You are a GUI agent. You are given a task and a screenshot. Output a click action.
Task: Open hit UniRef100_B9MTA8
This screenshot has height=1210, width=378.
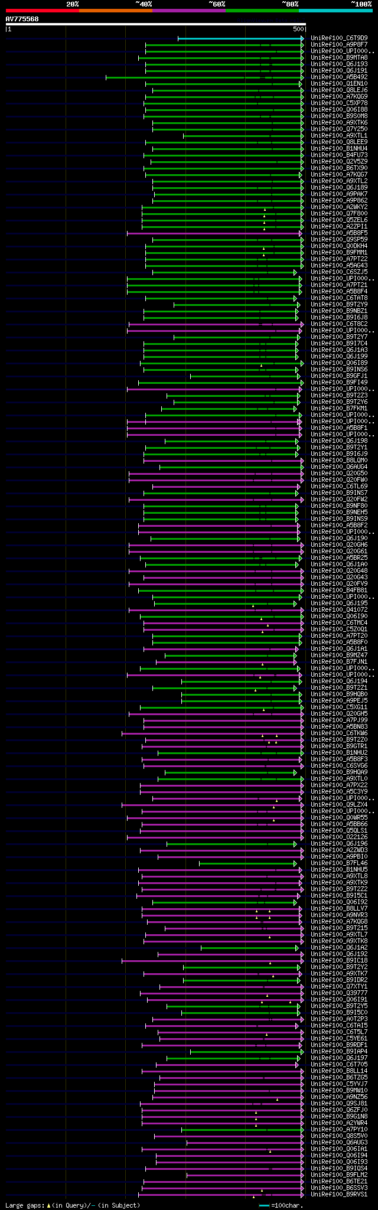tap(339, 58)
